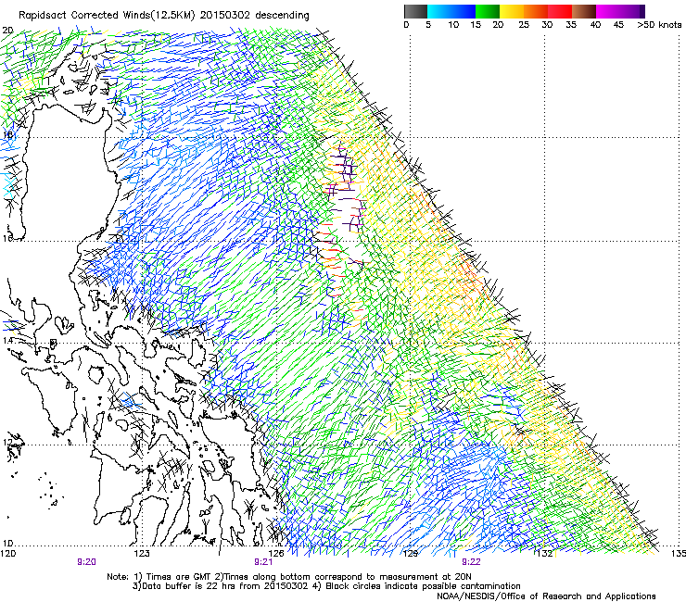Click the note 'Data buffer is 22 hrs'
The image size is (686, 602).
pos(179,586)
